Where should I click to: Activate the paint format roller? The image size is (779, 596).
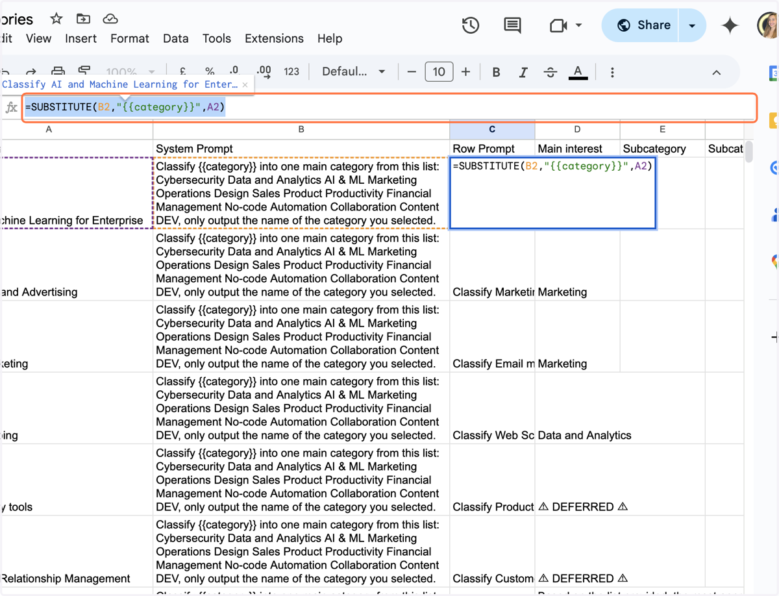click(x=84, y=71)
